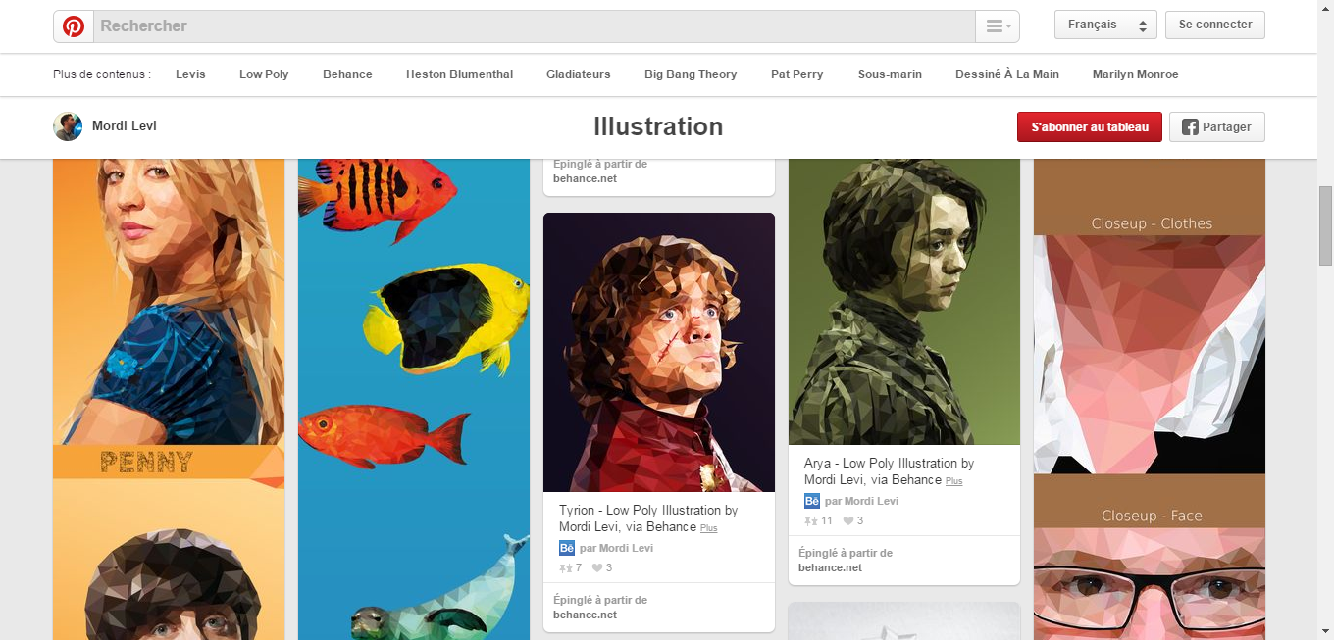Viewport: 1334px width, 640px height.
Task: Open behance.net source below Tyrion pin
Action: point(586,615)
